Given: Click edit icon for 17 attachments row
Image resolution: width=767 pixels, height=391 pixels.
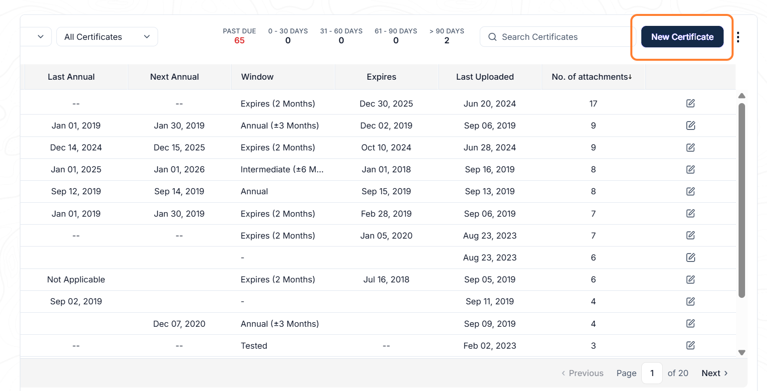Looking at the screenshot, I should [690, 103].
